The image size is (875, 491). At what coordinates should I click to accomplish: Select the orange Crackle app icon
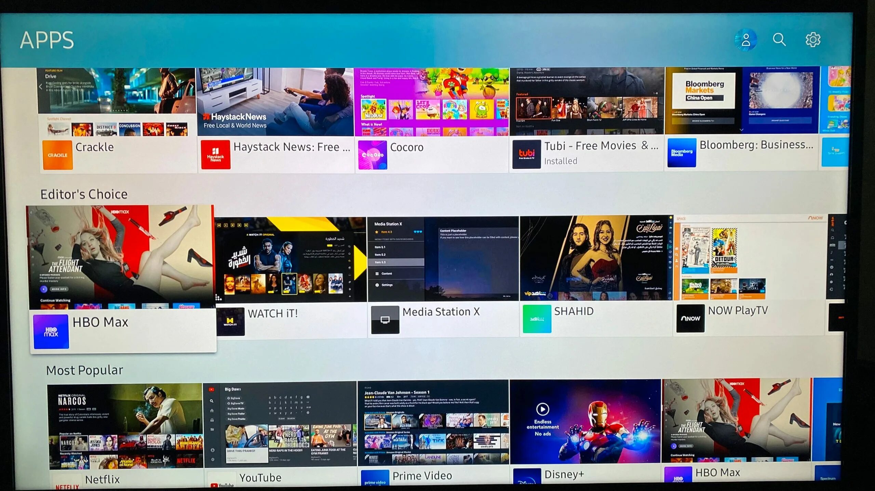pyautogui.click(x=57, y=155)
